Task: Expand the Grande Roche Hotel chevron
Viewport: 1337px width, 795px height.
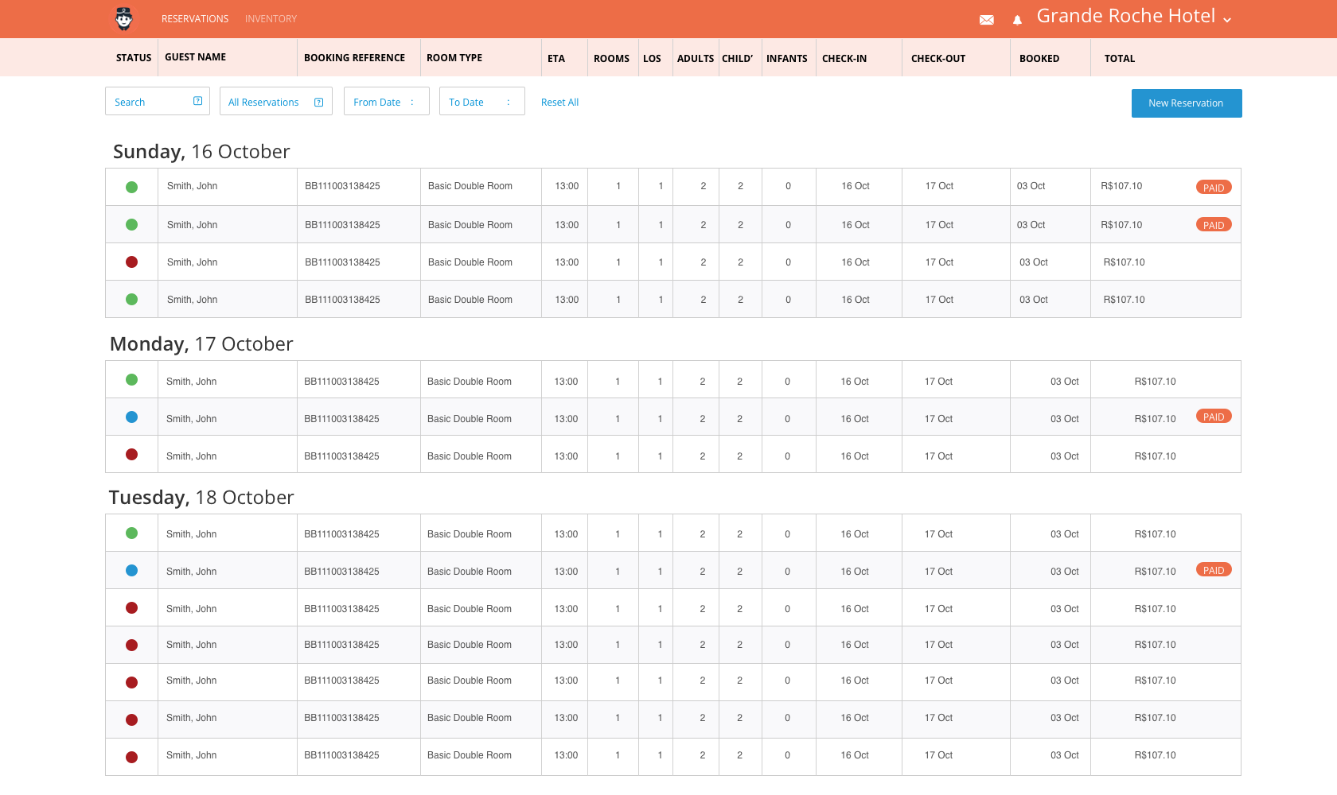Action: tap(1227, 20)
